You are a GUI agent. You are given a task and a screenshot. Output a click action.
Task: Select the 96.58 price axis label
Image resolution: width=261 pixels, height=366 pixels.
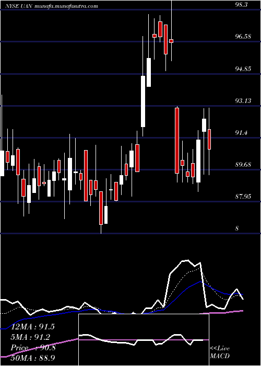[243, 37]
